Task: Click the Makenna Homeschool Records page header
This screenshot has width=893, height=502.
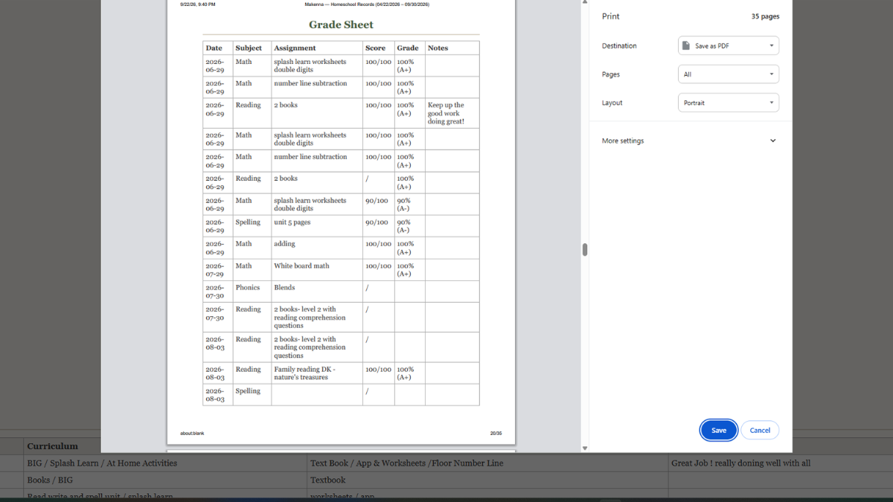Action: coord(366,4)
